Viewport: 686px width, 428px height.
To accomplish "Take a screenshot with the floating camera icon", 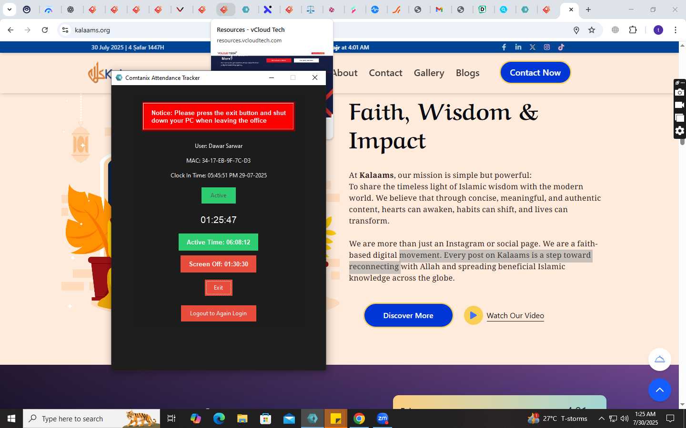I will coord(680,92).
